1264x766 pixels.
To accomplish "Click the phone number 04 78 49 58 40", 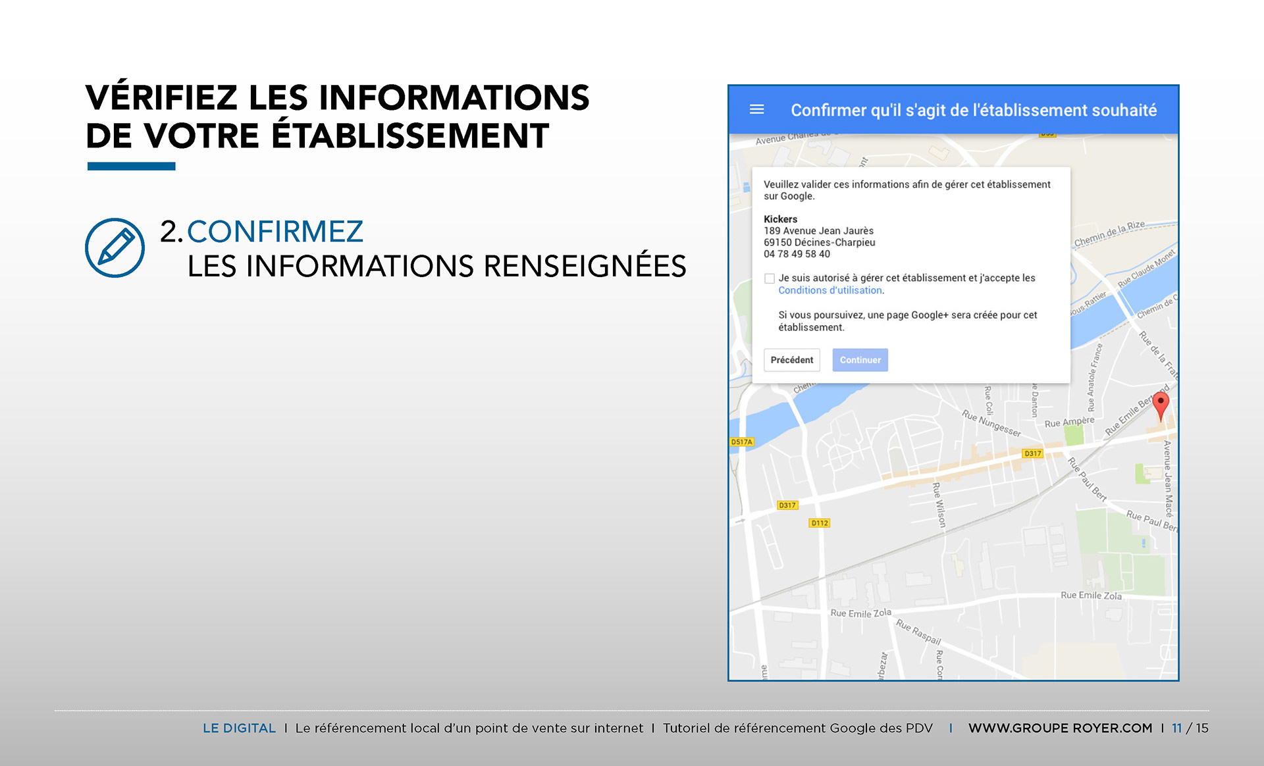I will click(797, 254).
